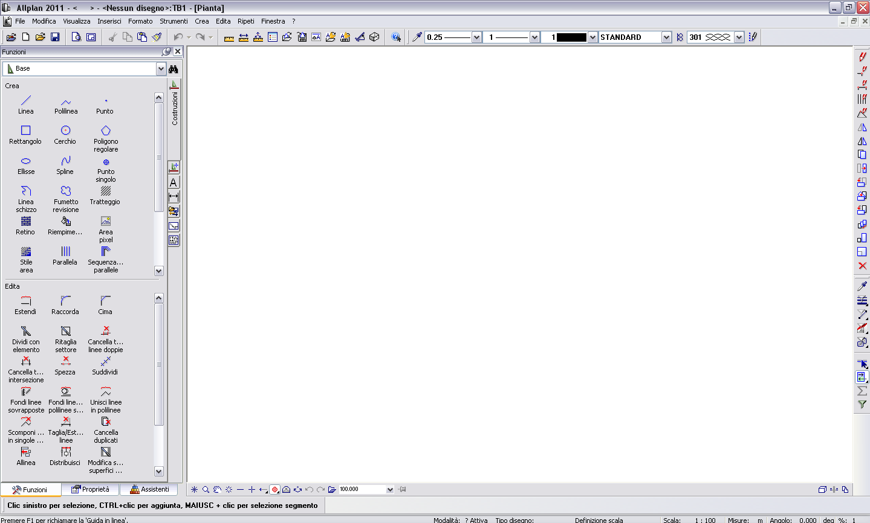
Task: Select the Suddividi tool
Action: coord(105,365)
